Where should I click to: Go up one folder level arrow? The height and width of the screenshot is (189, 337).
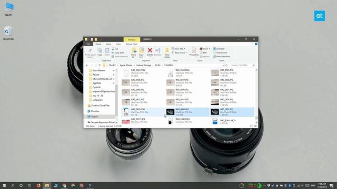(100, 65)
